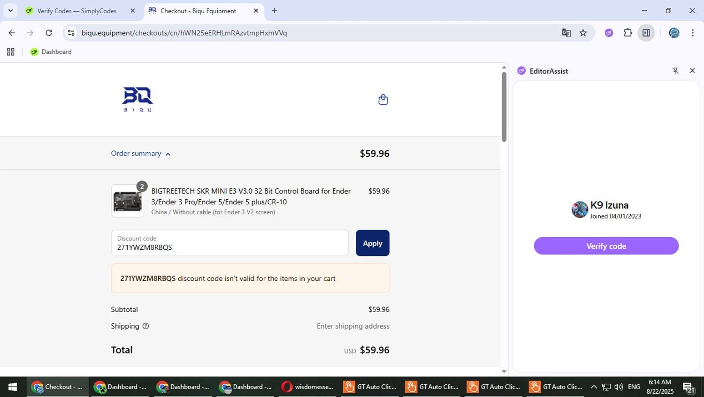Click the scrollbar up arrow
The width and height of the screenshot is (704, 397).
(504, 67)
